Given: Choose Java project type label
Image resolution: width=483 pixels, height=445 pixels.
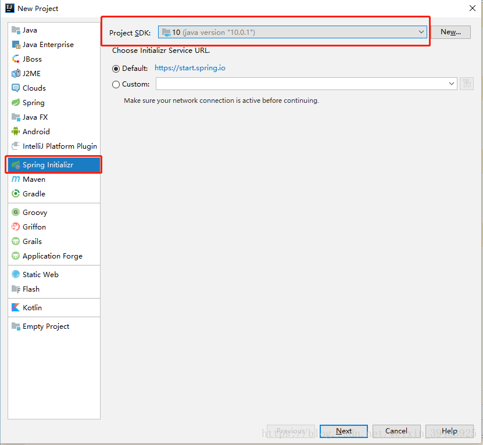Looking at the screenshot, I should click(x=30, y=30).
